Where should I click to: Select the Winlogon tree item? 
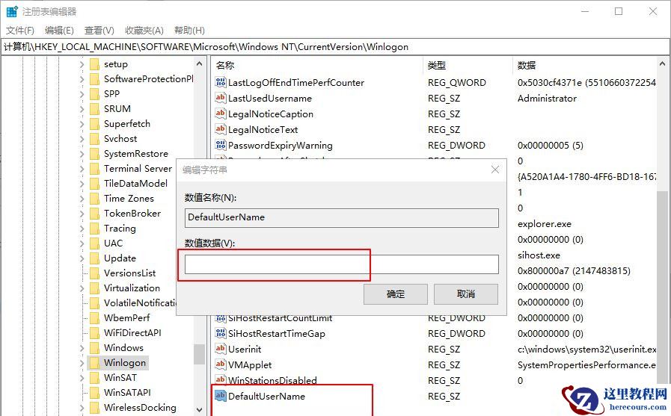(125, 363)
